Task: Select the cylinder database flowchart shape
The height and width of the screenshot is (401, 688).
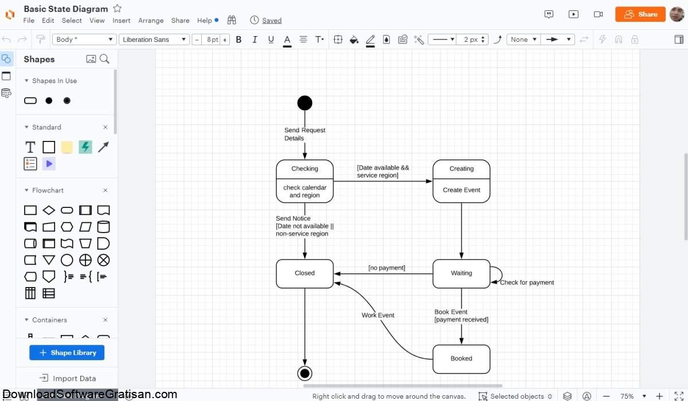Action: (103, 227)
